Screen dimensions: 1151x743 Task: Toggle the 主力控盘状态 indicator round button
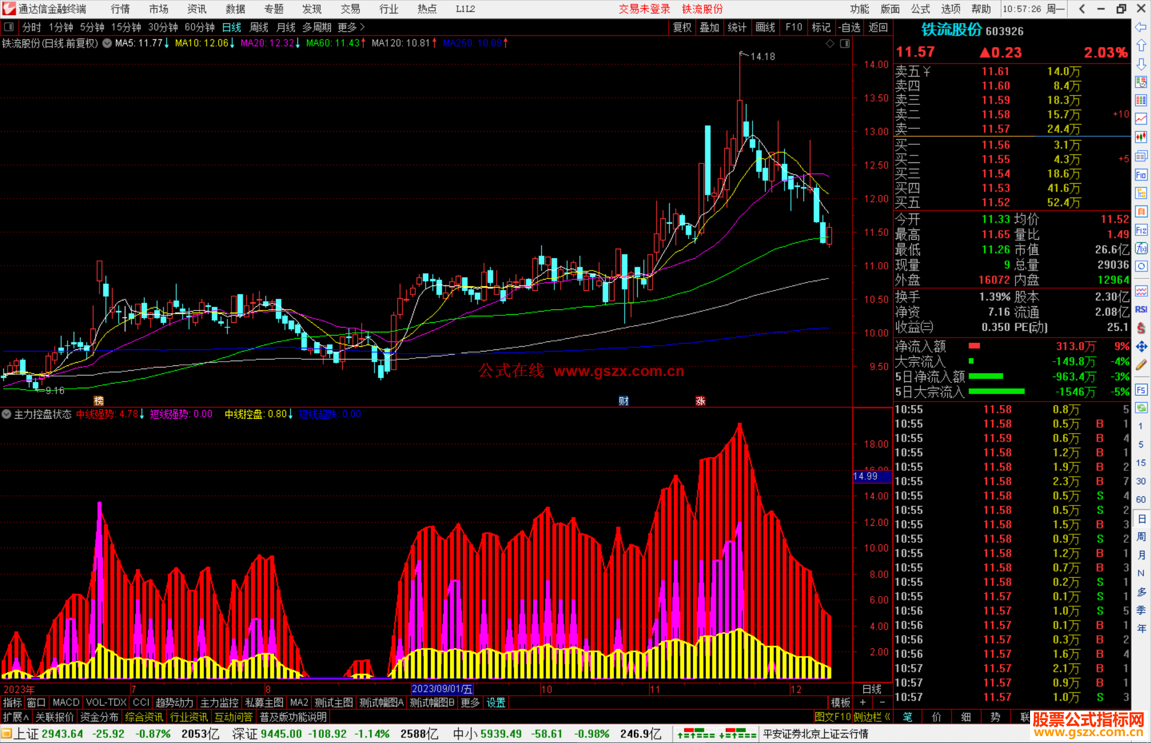pyautogui.click(x=6, y=414)
